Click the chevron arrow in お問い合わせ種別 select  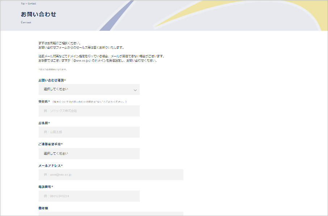[135, 90]
